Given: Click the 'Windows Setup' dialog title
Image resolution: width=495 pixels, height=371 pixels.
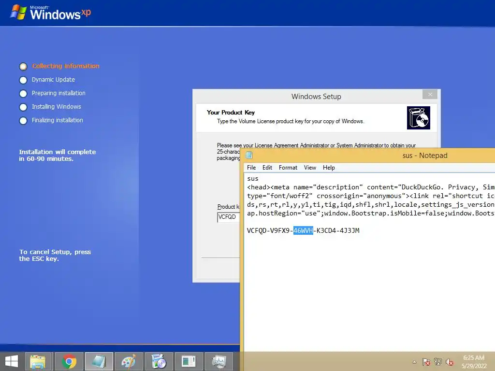Looking at the screenshot, I should (x=316, y=97).
